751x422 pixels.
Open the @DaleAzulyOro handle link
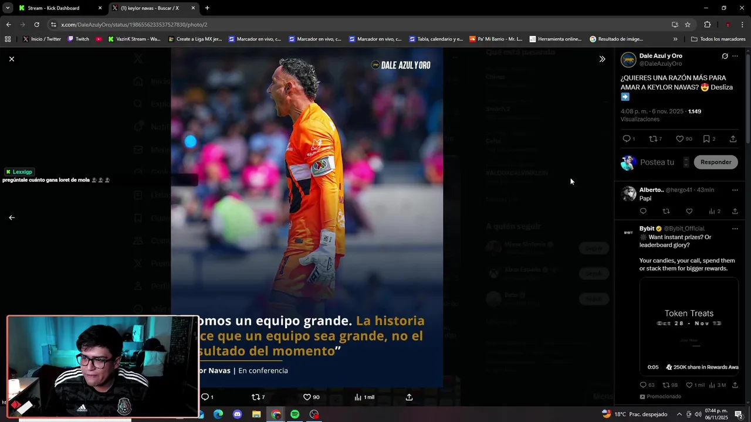tap(660, 64)
